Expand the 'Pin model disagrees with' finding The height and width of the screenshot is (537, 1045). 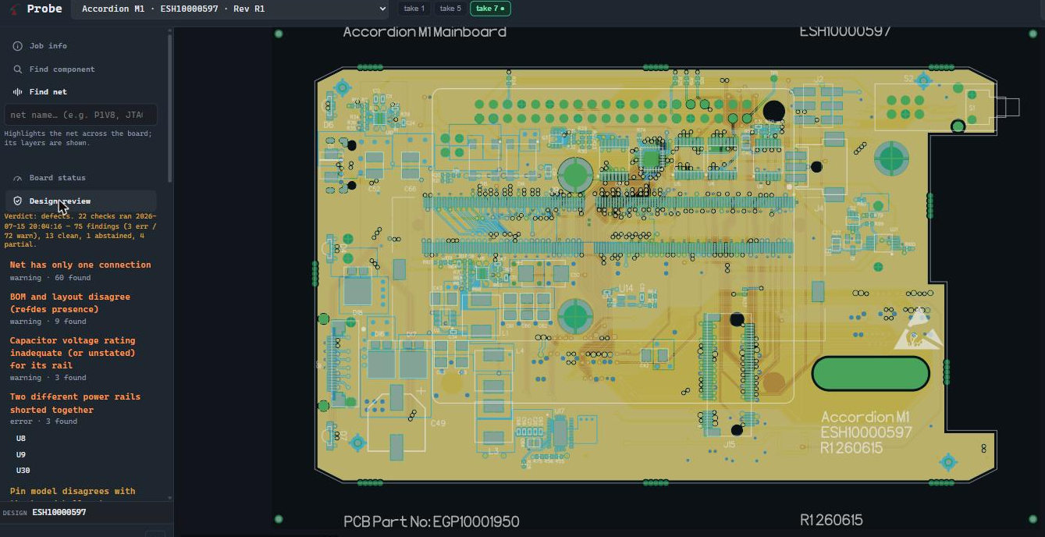pyautogui.click(x=73, y=492)
